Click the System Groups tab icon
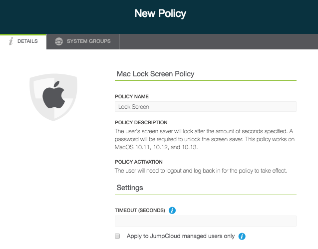 tap(59, 41)
